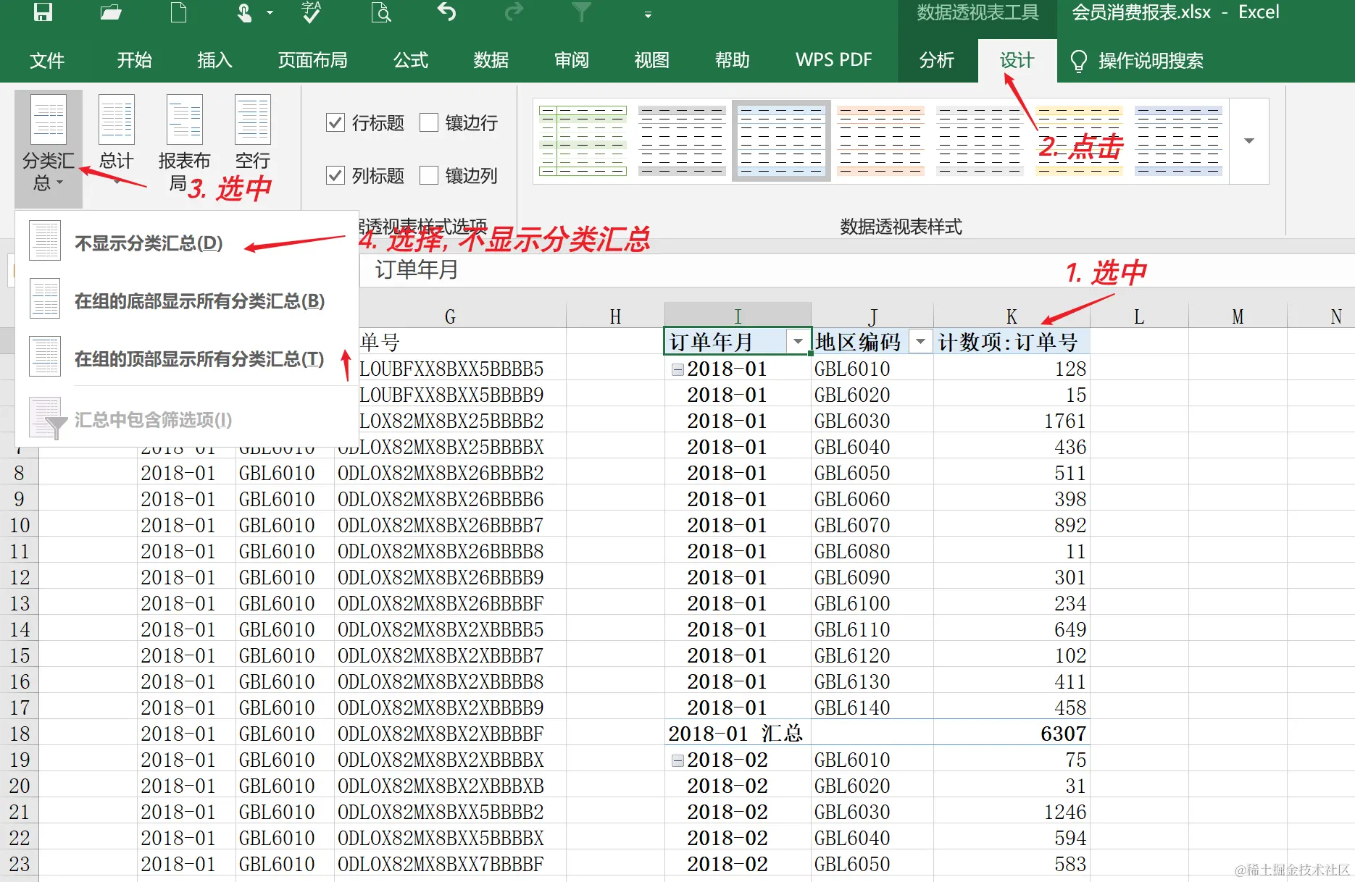1355x882 pixels.
Task: Select column J header
Action: (872, 316)
